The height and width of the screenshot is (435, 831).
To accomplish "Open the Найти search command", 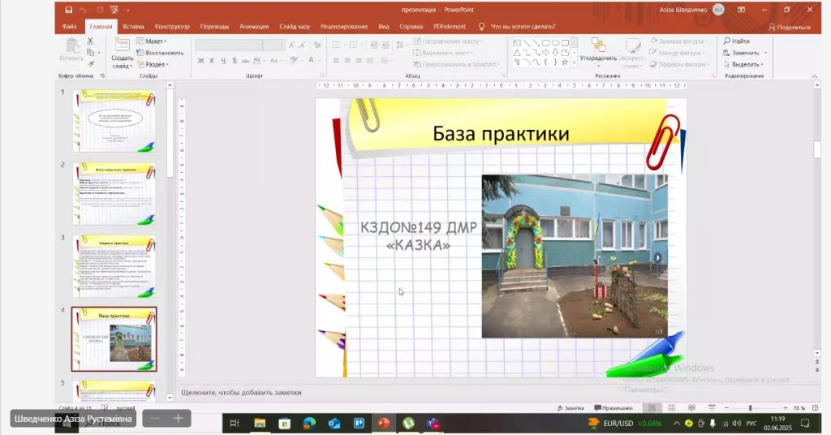I will (737, 41).
